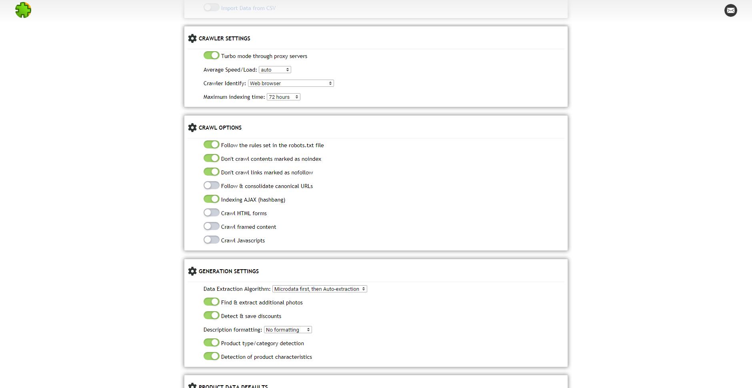Click the Crawler Settings gear icon
Viewport: 752px width, 388px height.
coord(192,38)
